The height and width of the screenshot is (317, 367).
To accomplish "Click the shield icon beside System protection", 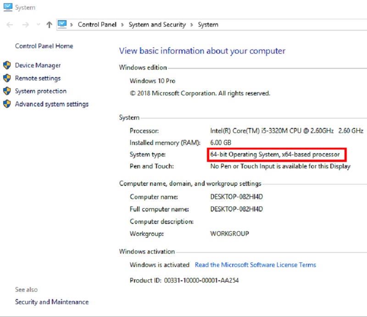I will coord(7,91).
